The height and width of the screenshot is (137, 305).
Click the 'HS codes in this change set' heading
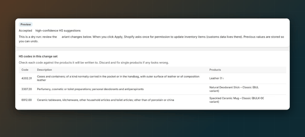coord(38,56)
